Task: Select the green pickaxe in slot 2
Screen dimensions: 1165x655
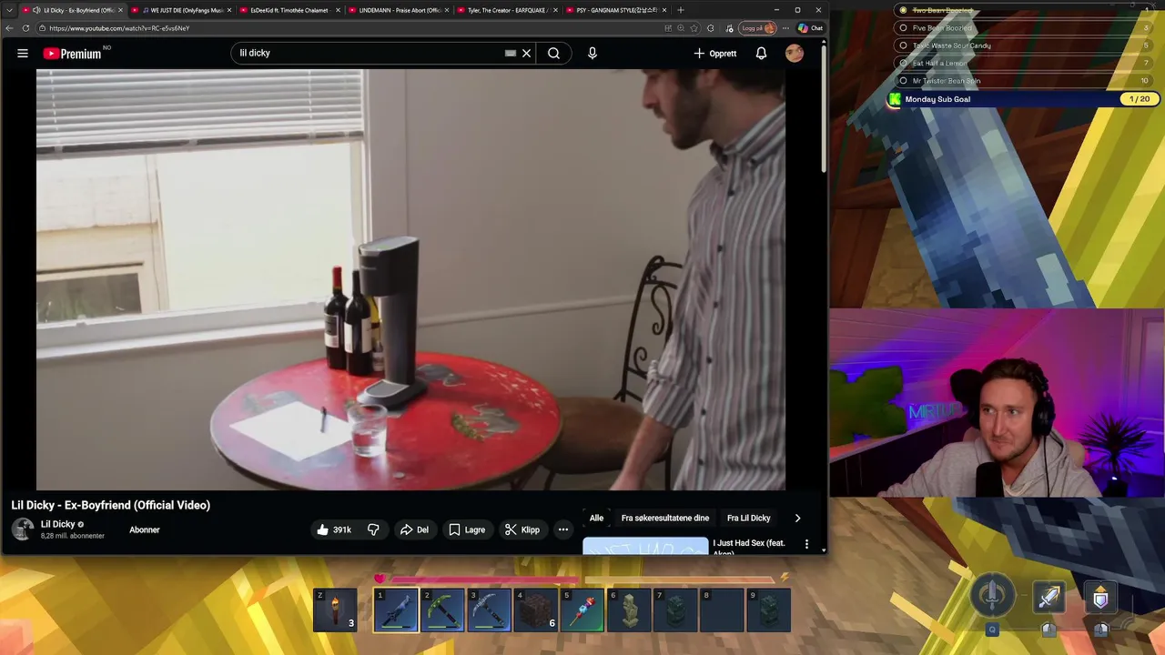Action: pyautogui.click(x=442, y=610)
